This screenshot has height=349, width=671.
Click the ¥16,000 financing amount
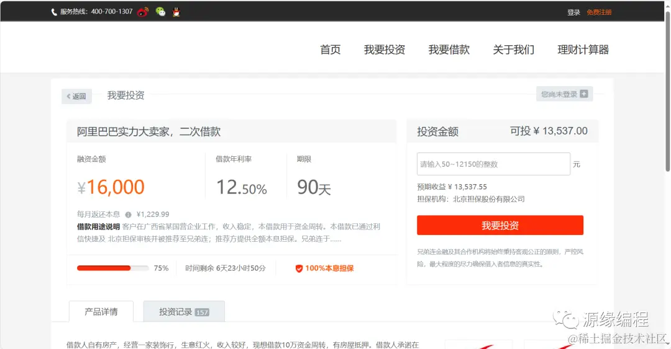111,187
